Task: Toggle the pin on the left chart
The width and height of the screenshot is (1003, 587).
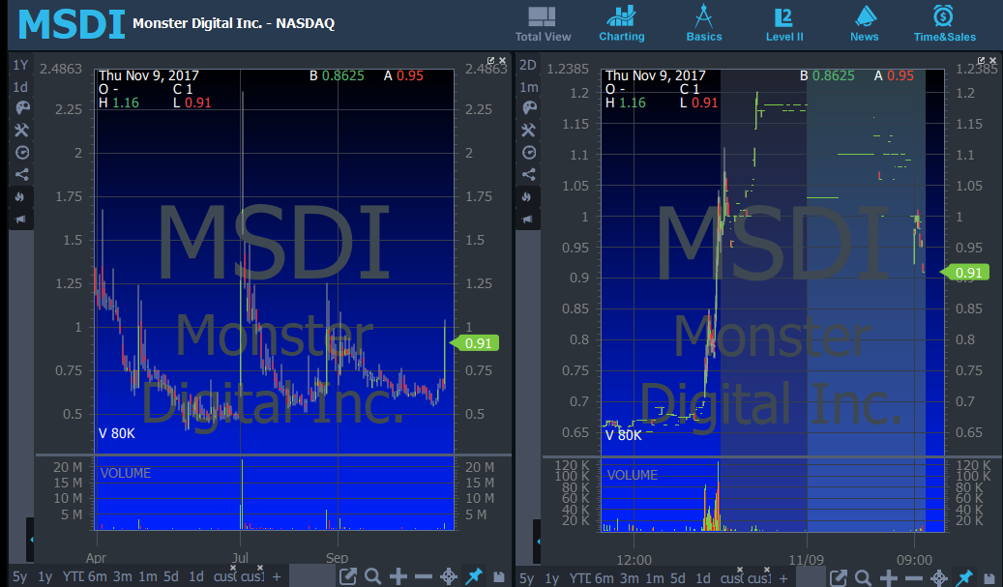Action: [x=474, y=576]
